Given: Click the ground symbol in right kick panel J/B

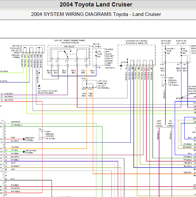Looking at the screenshot, I should point(121,66).
